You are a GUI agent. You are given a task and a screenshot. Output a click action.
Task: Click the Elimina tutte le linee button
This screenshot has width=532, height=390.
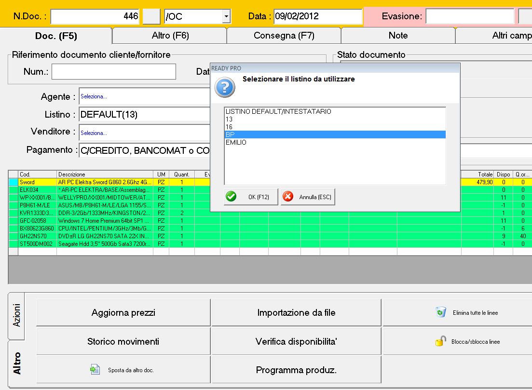tap(457, 312)
